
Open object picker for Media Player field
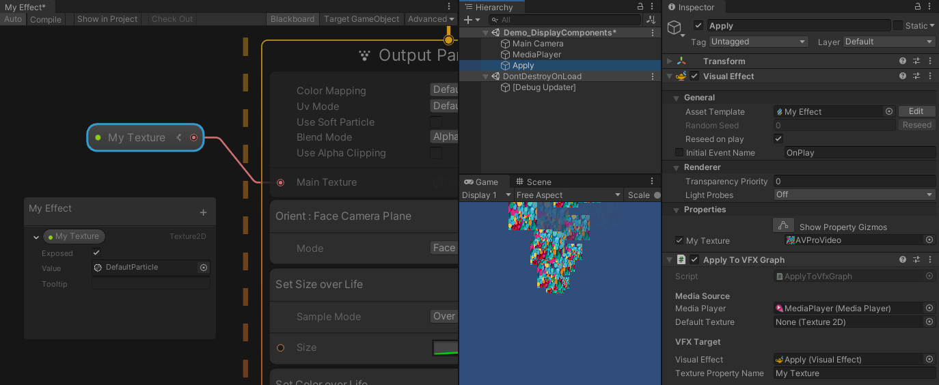click(x=929, y=308)
